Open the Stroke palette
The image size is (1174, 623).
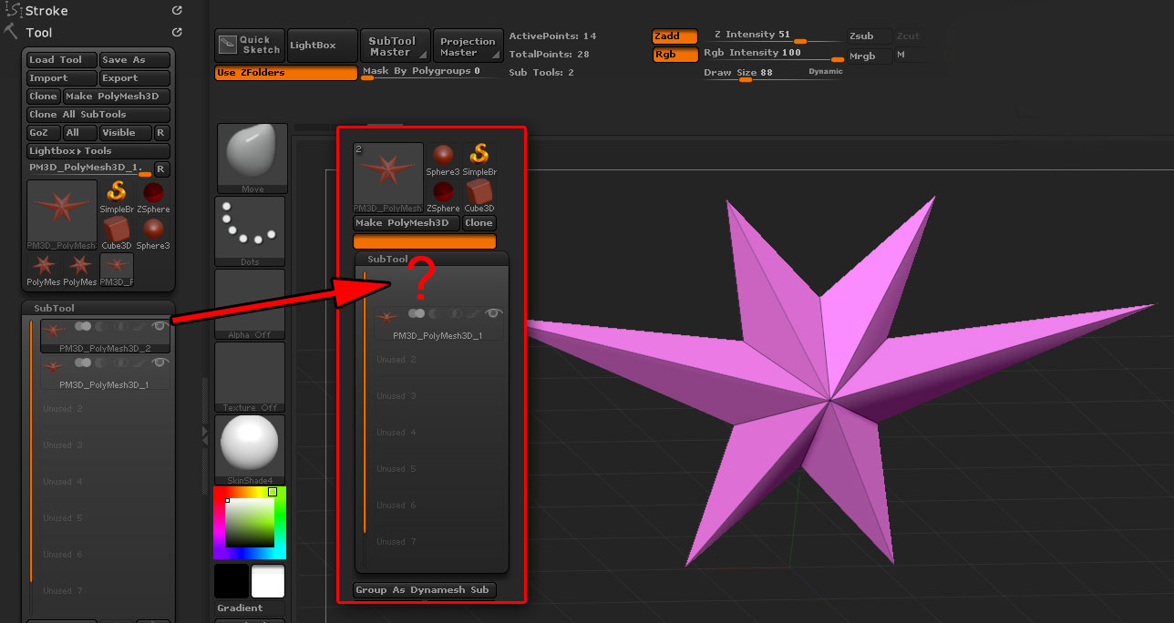pos(46,11)
